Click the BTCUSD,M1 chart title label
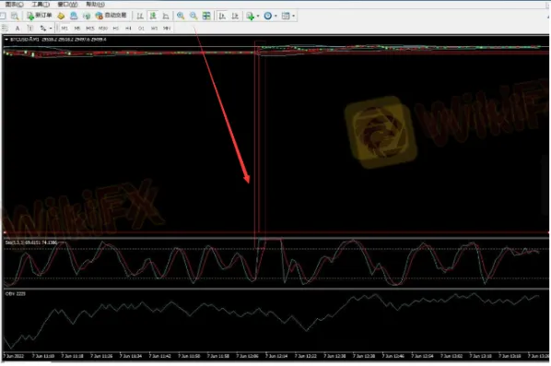Viewport: 551px width, 366px height. pyautogui.click(x=25, y=40)
